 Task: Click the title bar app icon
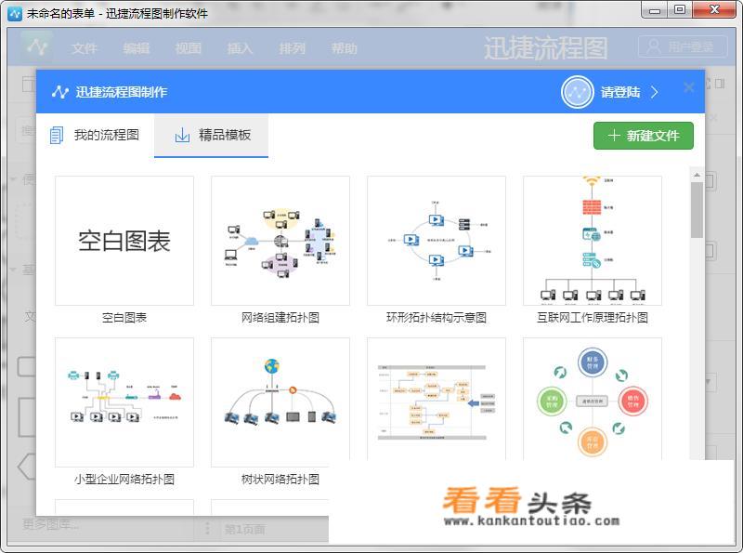tap(15, 13)
